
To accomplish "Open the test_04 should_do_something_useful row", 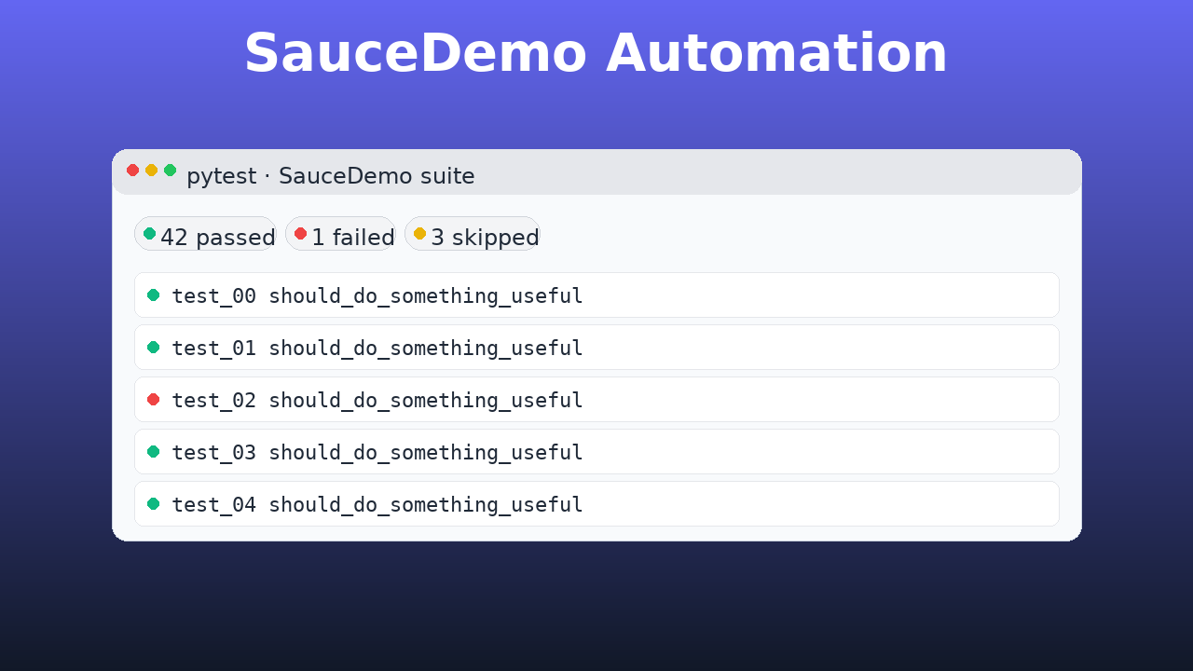I will point(596,504).
